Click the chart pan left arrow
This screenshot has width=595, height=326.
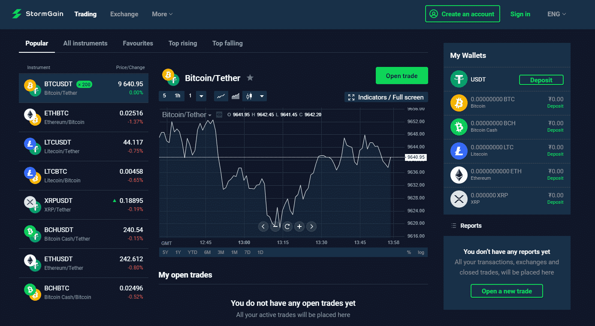point(263,226)
